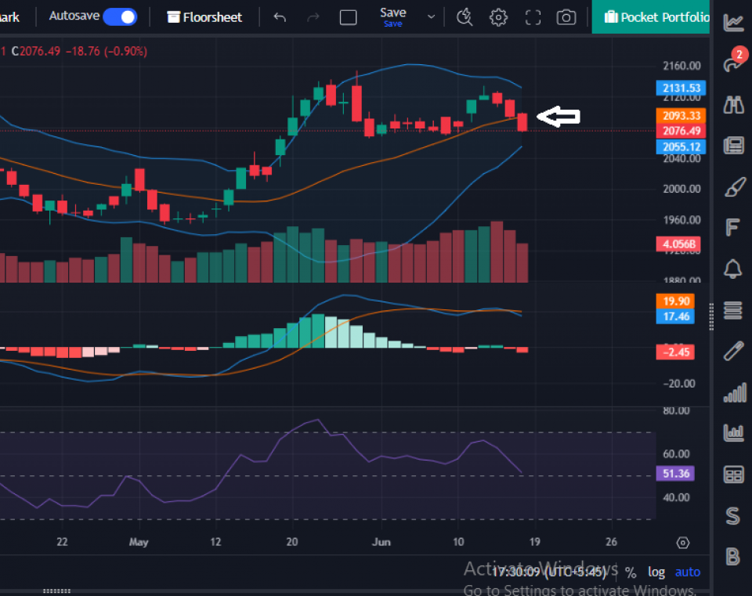
Task: Open the F sidebar icon
Action: tap(732, 227)
